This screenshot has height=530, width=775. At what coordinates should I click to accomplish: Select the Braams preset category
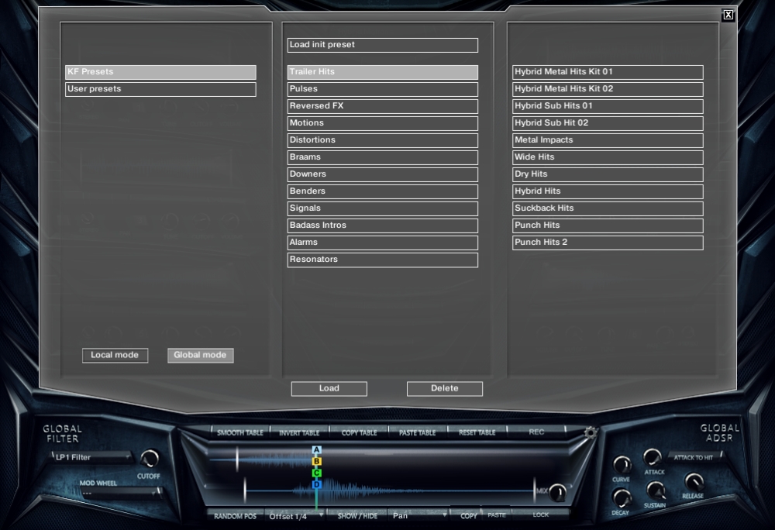pyautogui.click(x=382, y=157)
